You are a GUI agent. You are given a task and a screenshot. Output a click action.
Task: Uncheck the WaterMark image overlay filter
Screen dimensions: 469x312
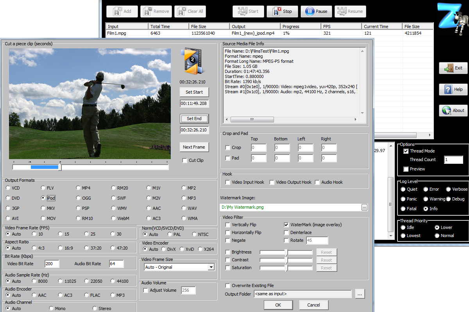click(286, 225)
